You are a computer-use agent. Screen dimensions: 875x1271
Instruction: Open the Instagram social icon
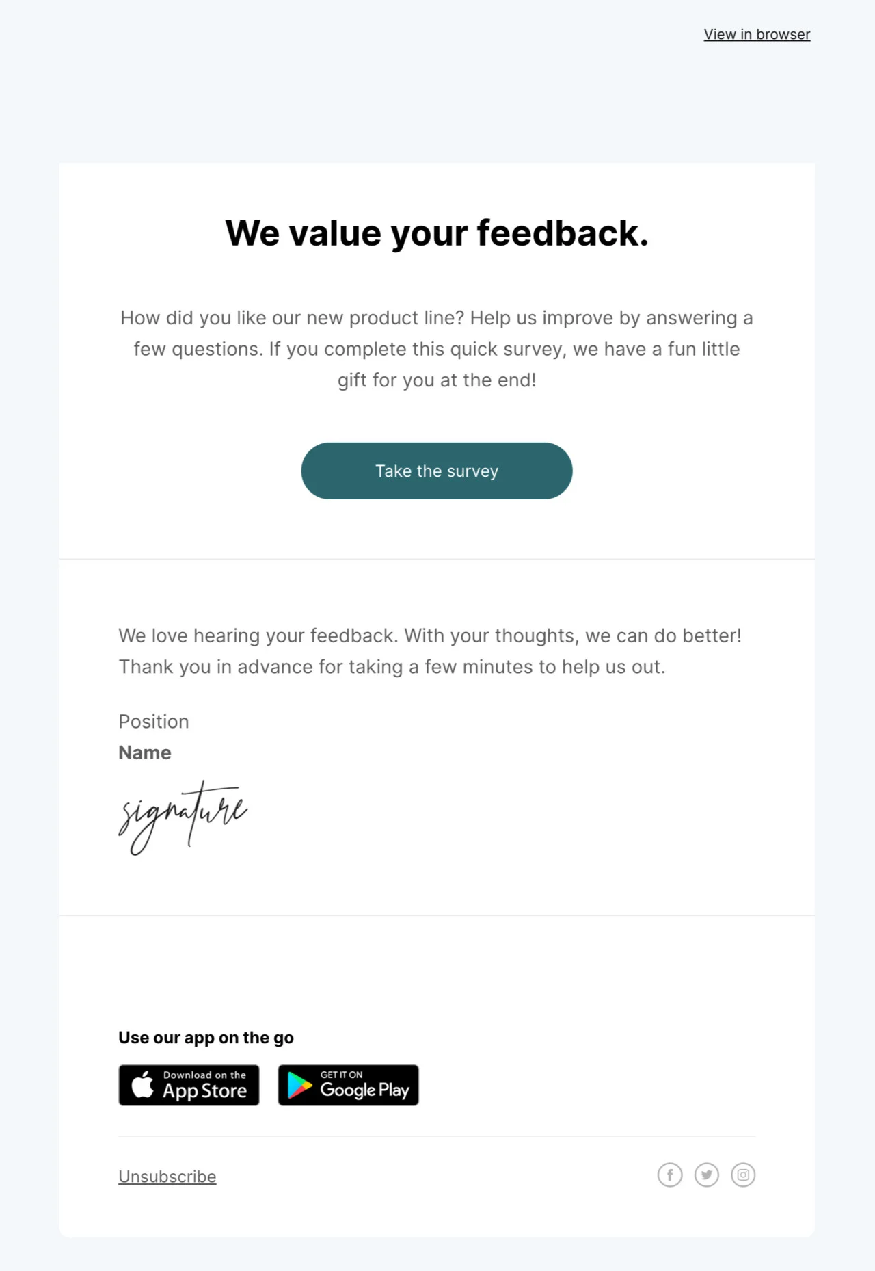(743, 1175)
